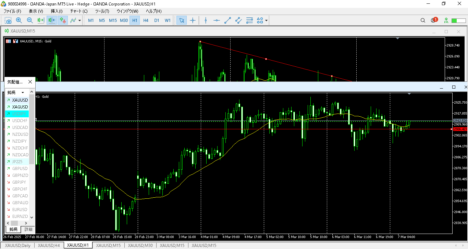Select the Fibonacci retracement tool
The width and height of the screenshot is (468, 249).
(x=249, y=20)
